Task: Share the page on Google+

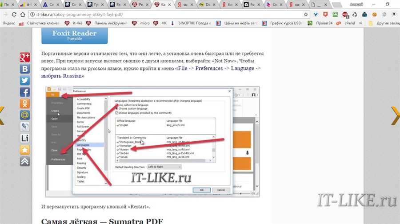Action: [24, 57]
